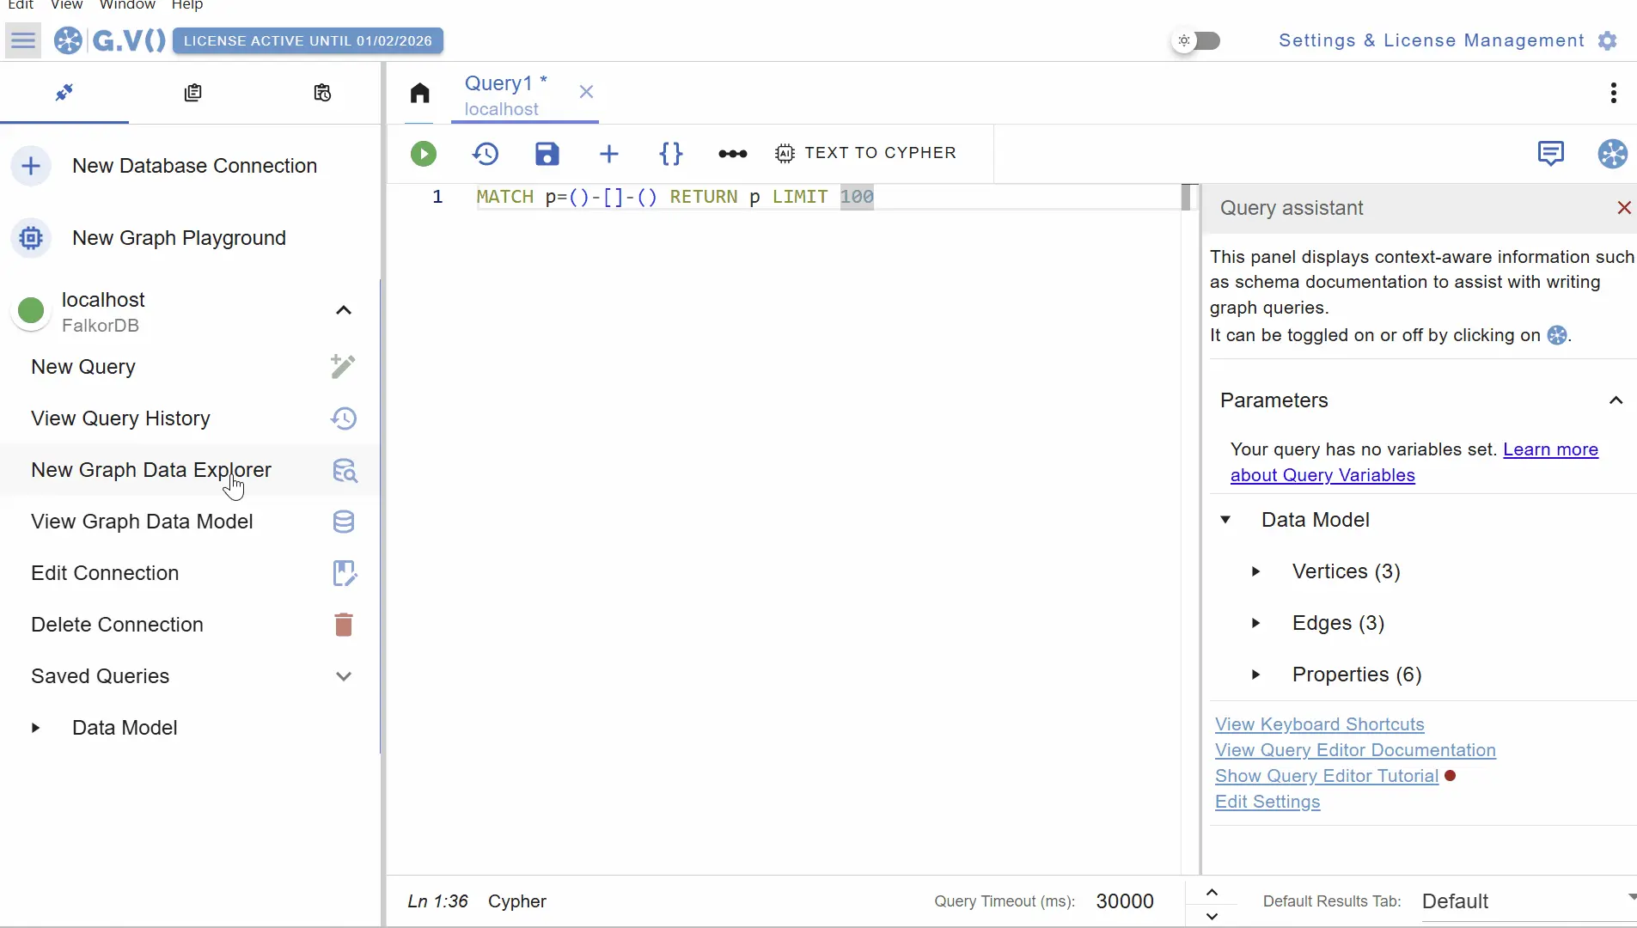This screenshot has height=928, width=1637.
Task: Click the Delete Connection trash icon
Action: [344, 625]
